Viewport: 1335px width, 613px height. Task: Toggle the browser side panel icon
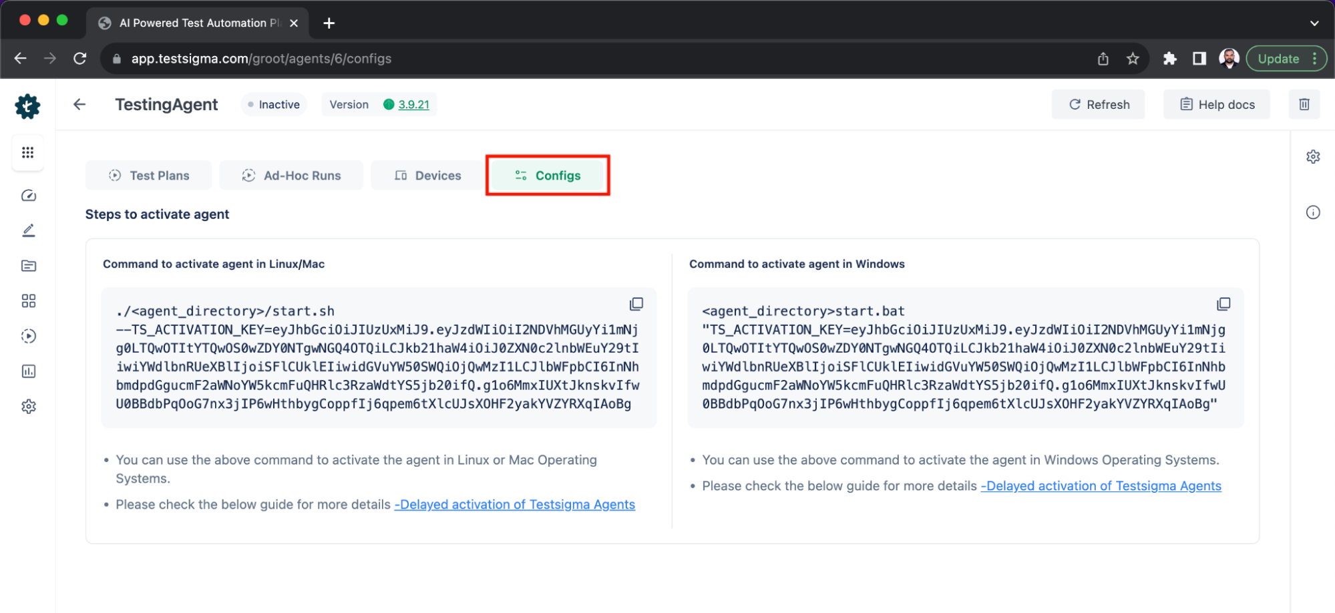click(x=1199, y=59)
